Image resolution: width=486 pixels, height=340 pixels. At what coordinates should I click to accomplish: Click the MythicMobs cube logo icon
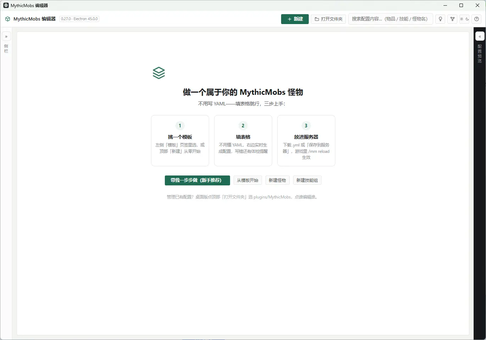[7, 19]
